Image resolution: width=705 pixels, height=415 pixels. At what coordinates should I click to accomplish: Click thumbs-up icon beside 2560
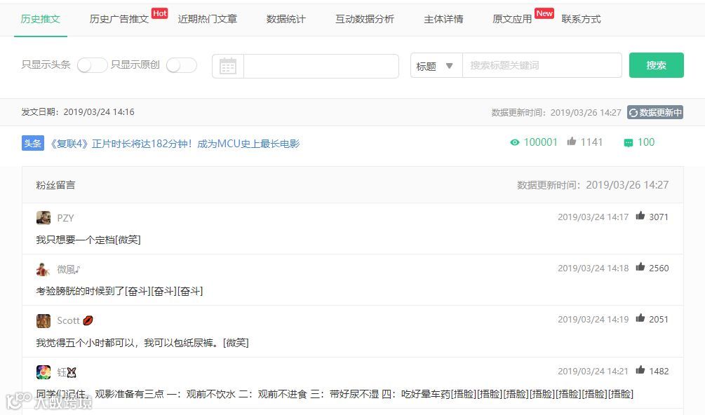[640, 267]
